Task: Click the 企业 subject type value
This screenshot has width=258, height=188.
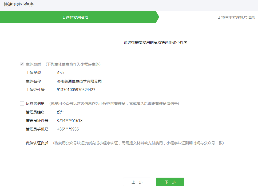Action: pyautogui.click(x=61, y=73)
